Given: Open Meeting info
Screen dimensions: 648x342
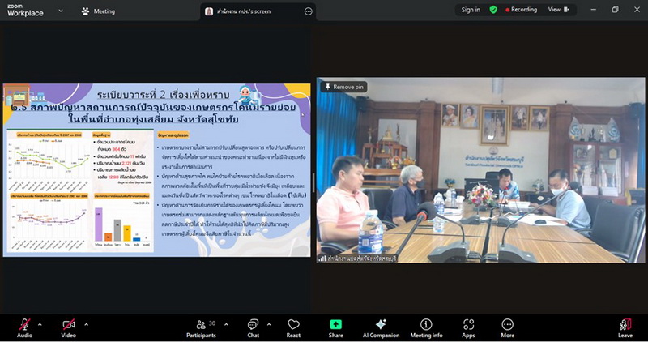Looking at the screenshot, I should coord(426,327).
